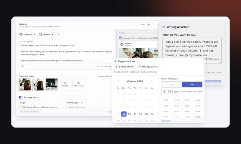241x144 pixels.
Task: Edit Alt text on the third photo
Action: 49,88
